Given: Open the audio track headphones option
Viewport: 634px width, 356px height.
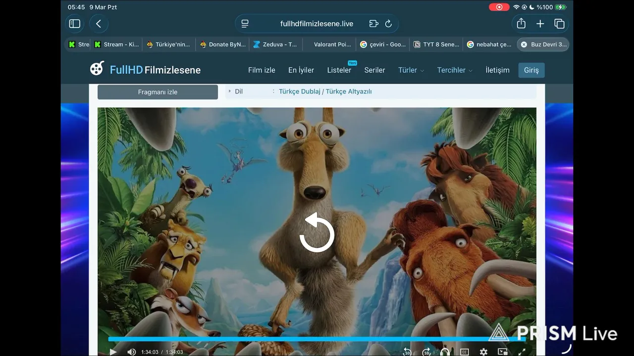Looking at the screenshot, I should point(445,352).
